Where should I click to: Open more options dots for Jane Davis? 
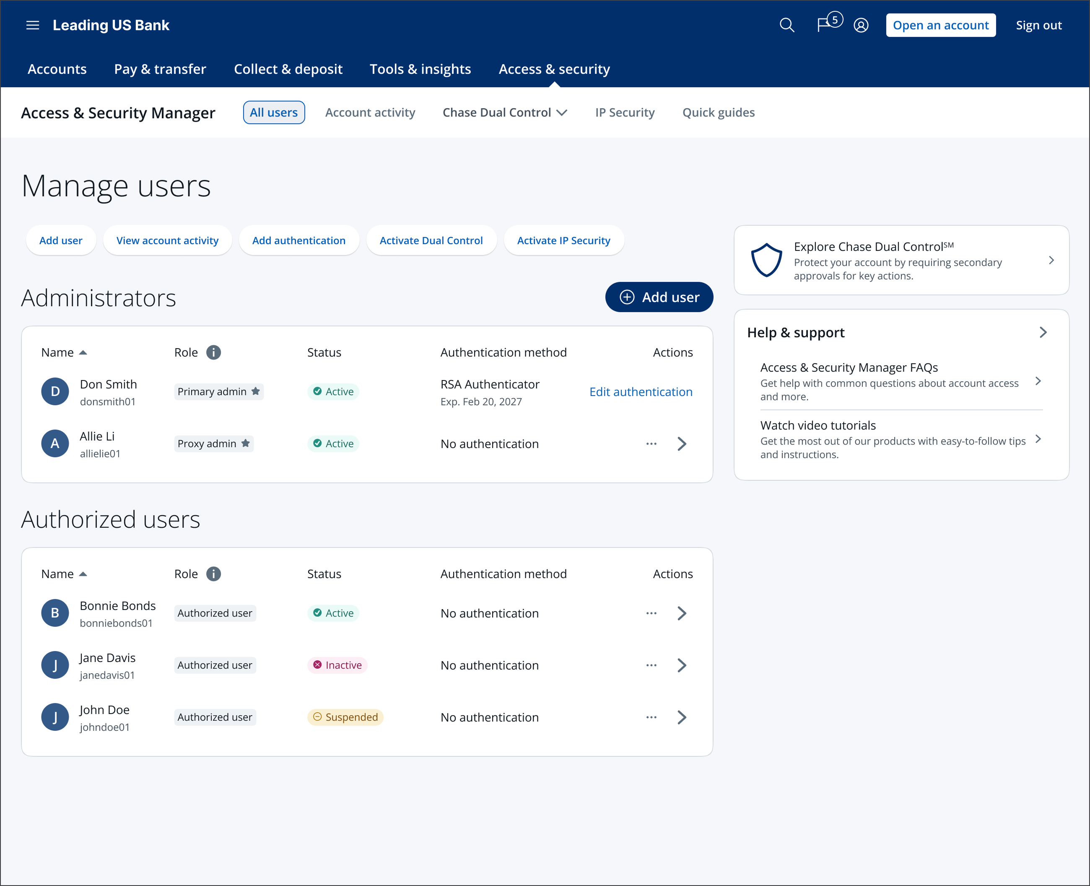point(651,665)
